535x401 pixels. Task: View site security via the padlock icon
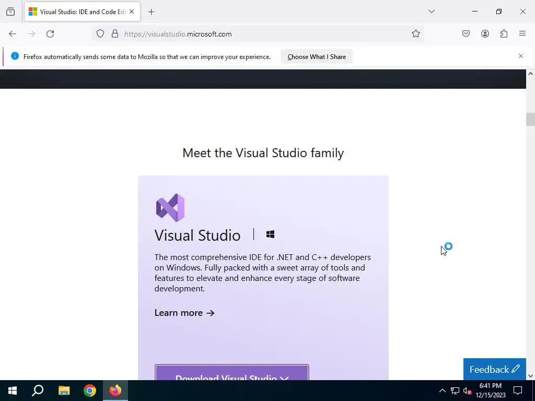(x=115, y=34)
